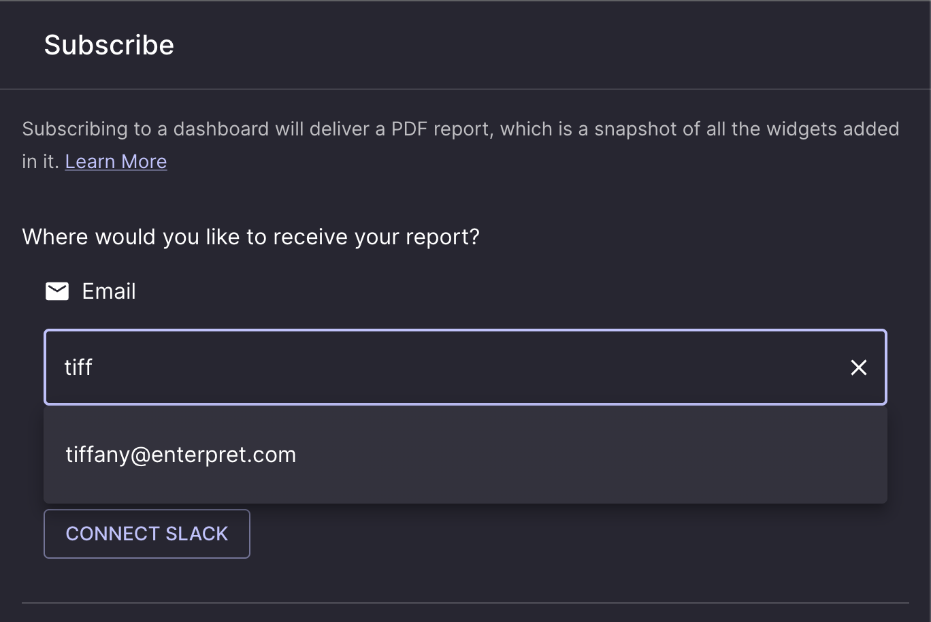Click the 'enterpret.com' domain in the suggestion

(x=224, y=455)
